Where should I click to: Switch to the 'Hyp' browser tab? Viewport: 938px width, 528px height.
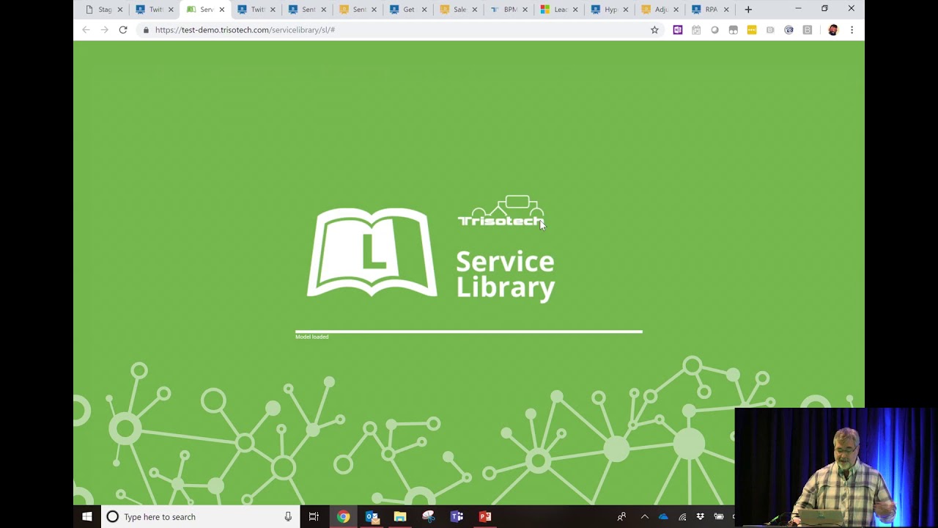point(610,10)
